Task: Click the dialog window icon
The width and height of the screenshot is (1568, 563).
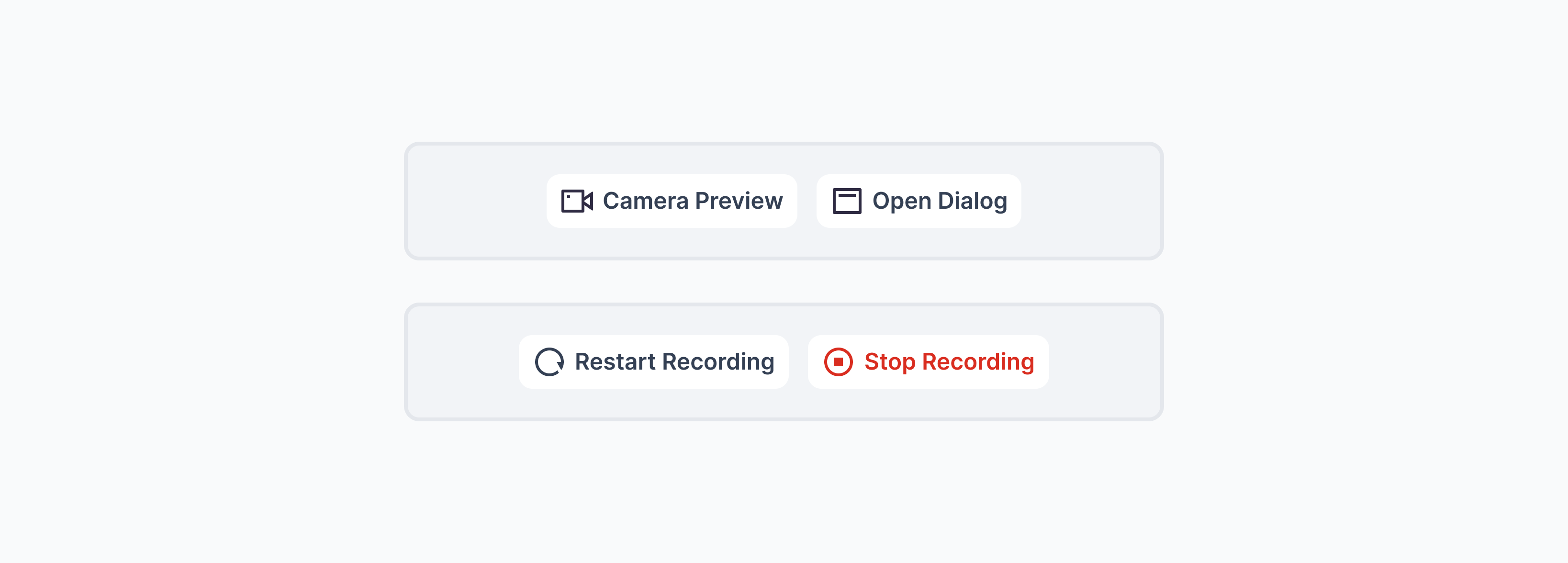Action: (x=846, y=201)
